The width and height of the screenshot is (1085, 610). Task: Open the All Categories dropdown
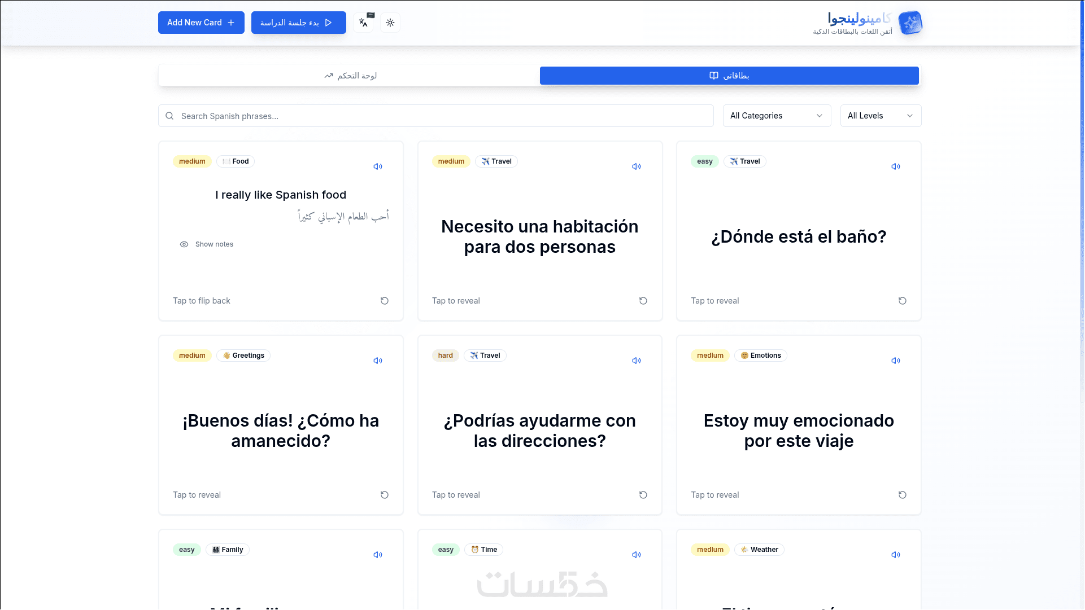click(x=776, y=116)
